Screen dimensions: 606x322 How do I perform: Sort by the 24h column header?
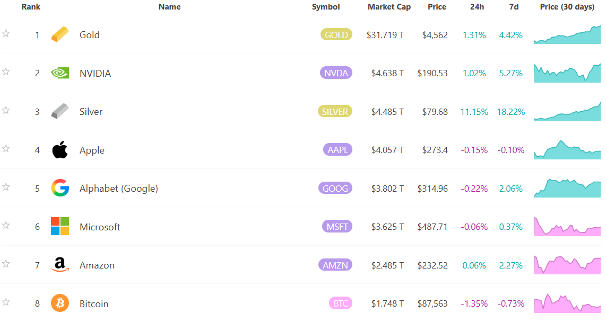(477, 6)
